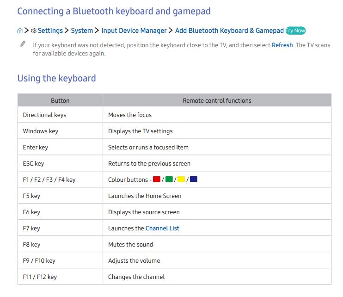
Task: Click the red colour button swatch
Action: [156, 179]
